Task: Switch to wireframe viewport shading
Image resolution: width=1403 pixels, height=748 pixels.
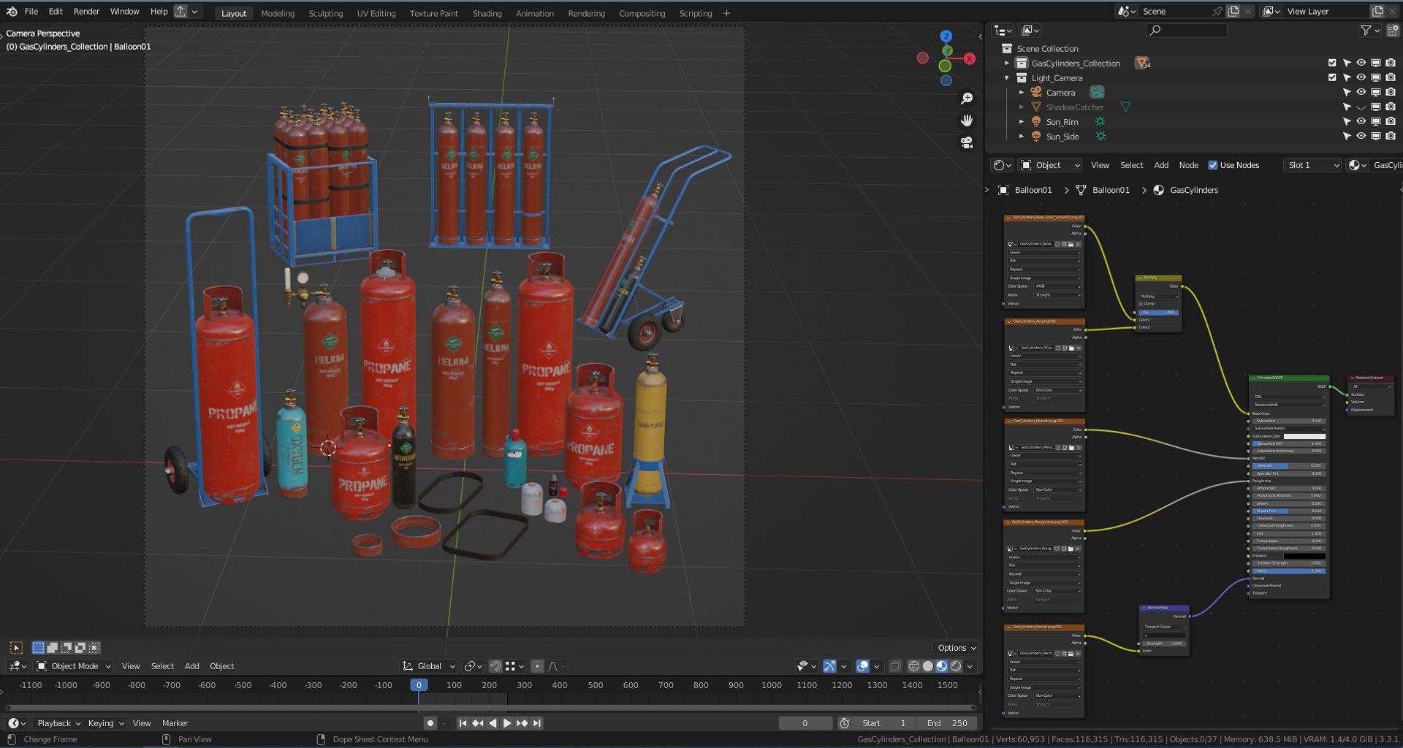Action: click(913, 666)
